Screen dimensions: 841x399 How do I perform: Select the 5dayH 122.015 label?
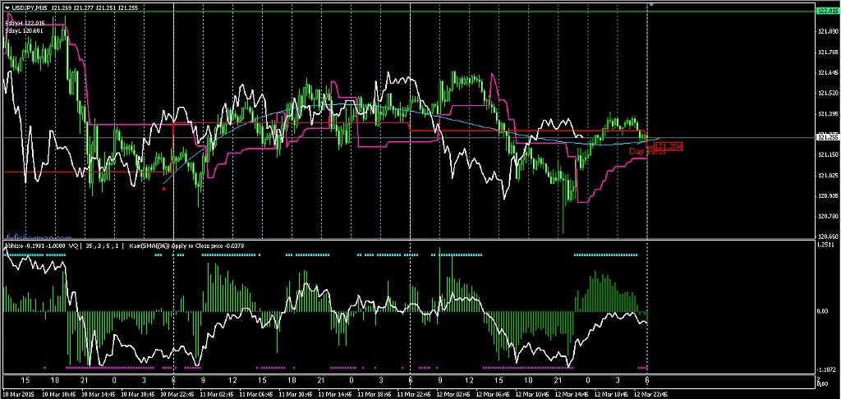click(25, 24)
